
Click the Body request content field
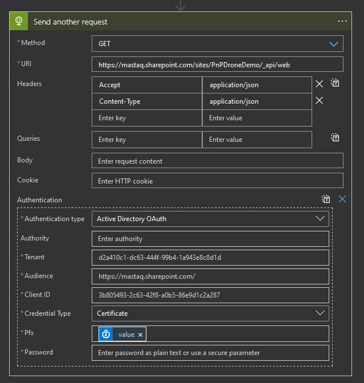(217, 161)
